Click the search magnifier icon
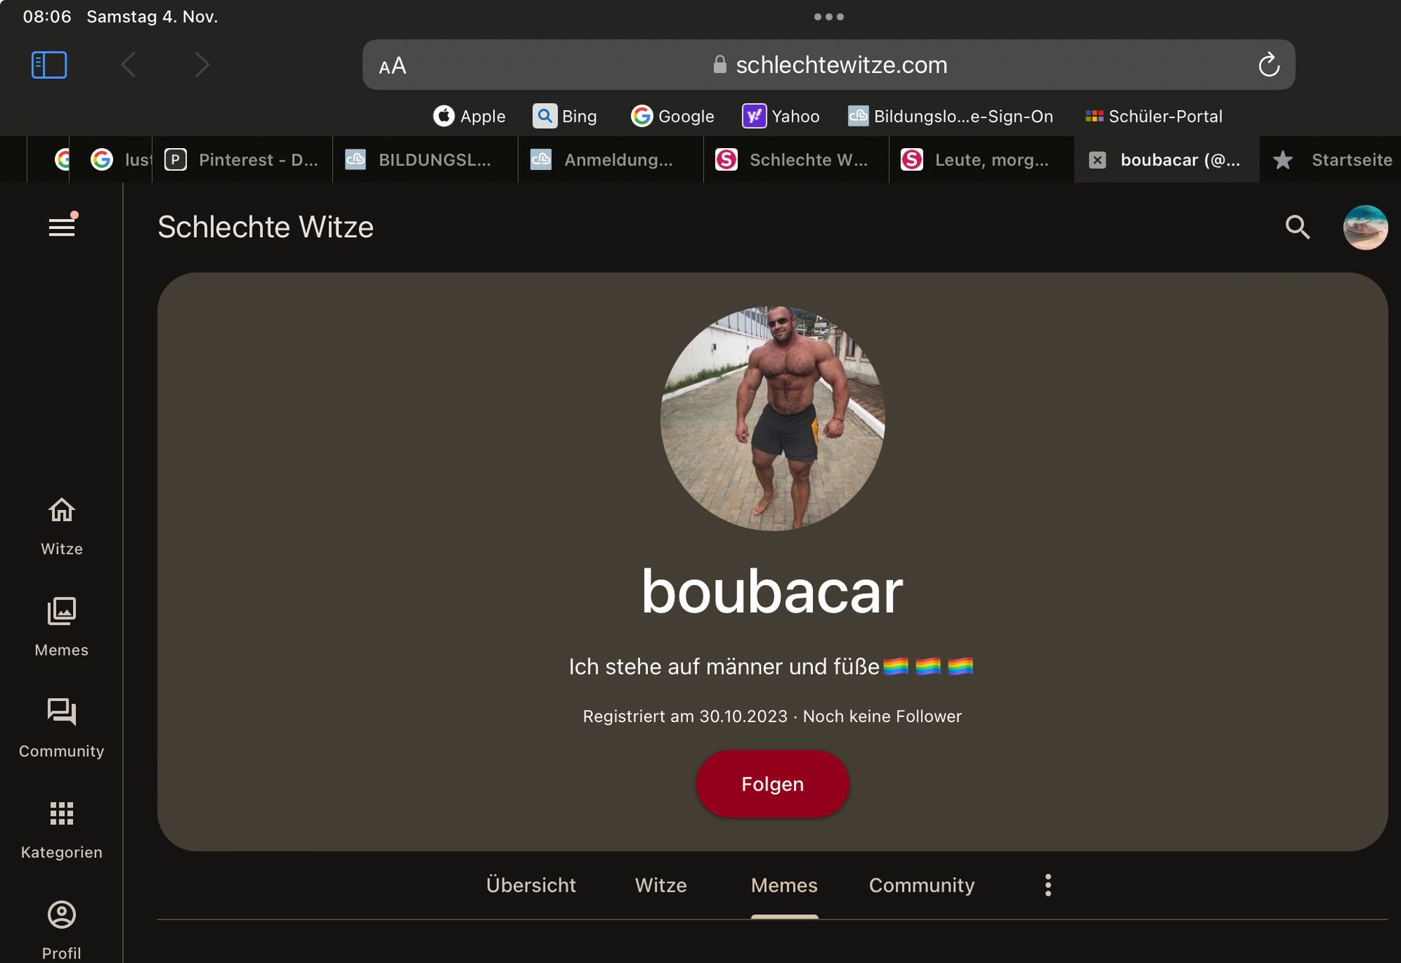The image size is (1401, 963). point(1297,227)
